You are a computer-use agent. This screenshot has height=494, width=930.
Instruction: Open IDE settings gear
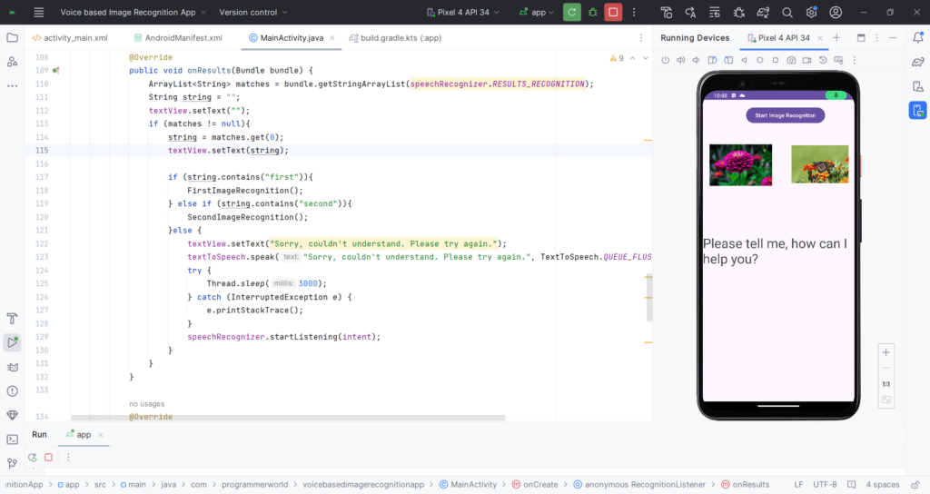pyautogui.click(x=811, y=12)
